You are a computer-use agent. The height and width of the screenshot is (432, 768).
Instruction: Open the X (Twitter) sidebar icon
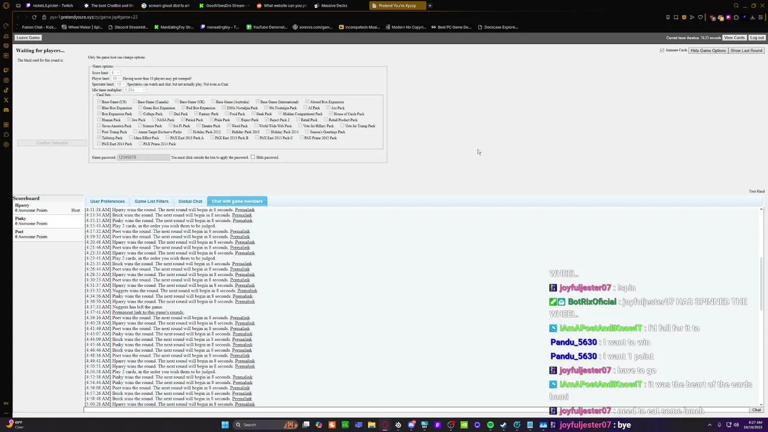pyautogui.click(x=6, y=100)
